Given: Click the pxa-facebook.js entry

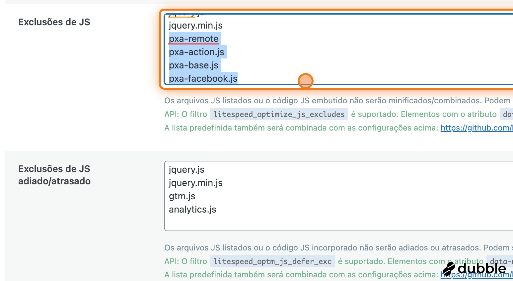Looking at the screenshot, I should (203, 79).
